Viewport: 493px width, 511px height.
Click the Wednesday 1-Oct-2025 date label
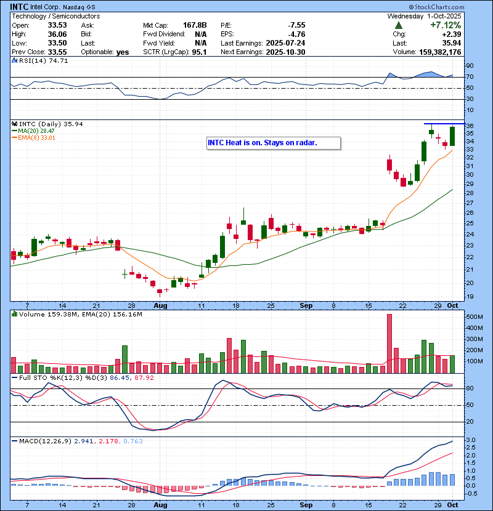(424, 16)
